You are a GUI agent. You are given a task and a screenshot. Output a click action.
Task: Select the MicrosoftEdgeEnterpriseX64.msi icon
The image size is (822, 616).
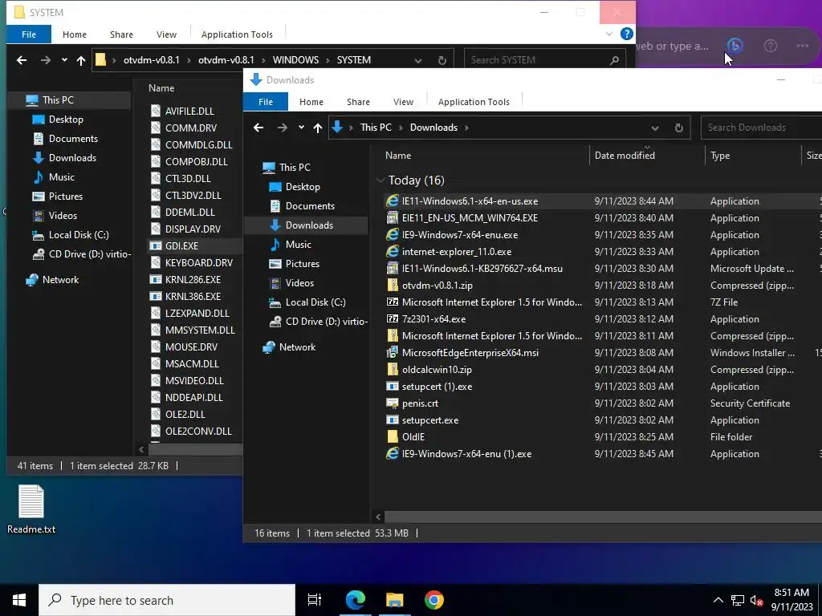pyautogui.click(x=392, y=353)
